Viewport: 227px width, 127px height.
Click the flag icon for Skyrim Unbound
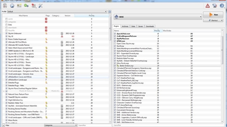click(x=46, y=33)
